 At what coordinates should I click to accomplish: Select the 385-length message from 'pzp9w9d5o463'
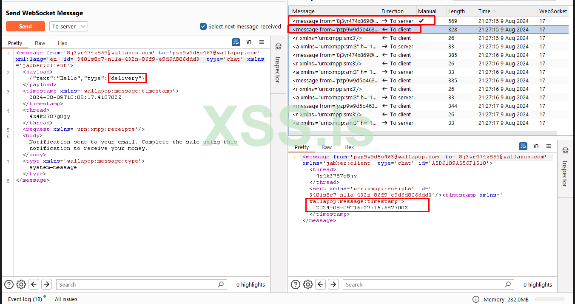click(x=429, y=80)
